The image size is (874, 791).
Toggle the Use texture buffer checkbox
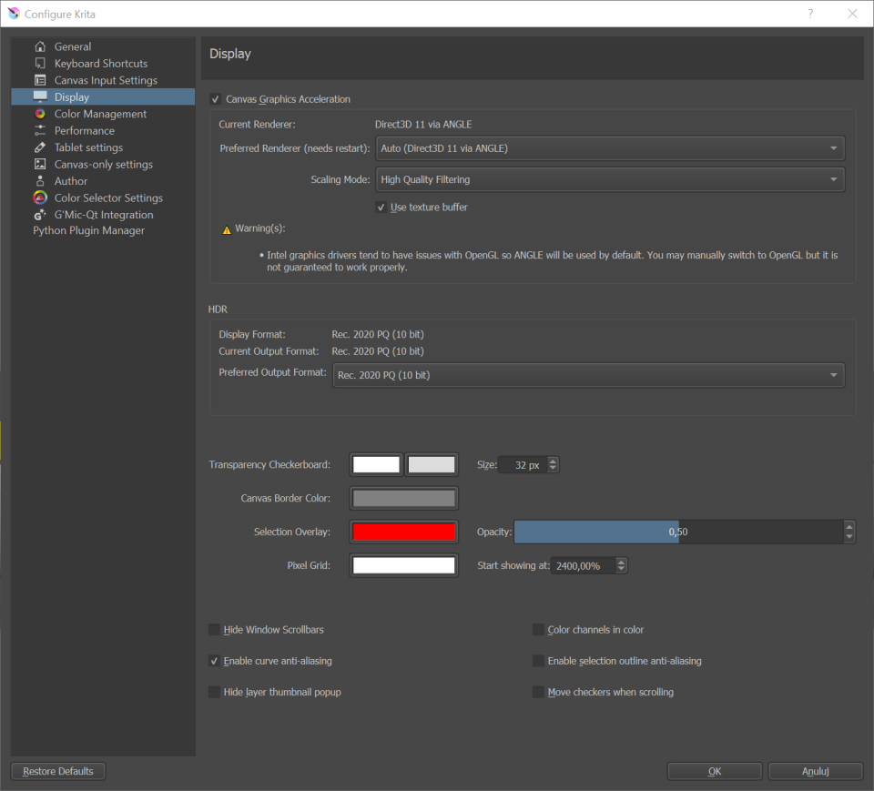[x=382, y=207]
